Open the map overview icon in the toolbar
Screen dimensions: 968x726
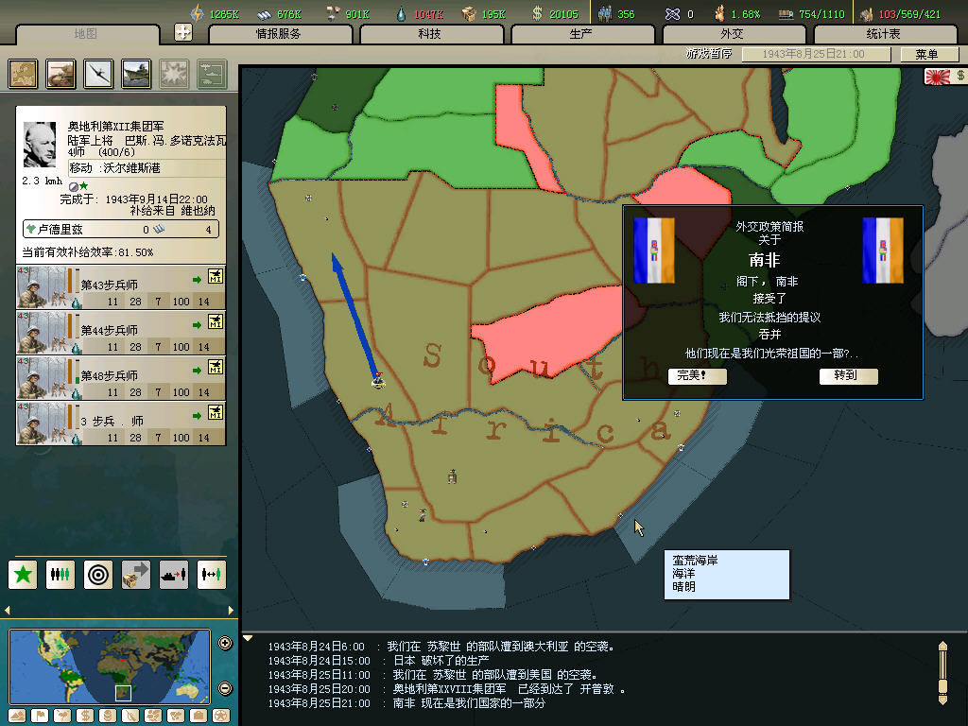point(23,74)
